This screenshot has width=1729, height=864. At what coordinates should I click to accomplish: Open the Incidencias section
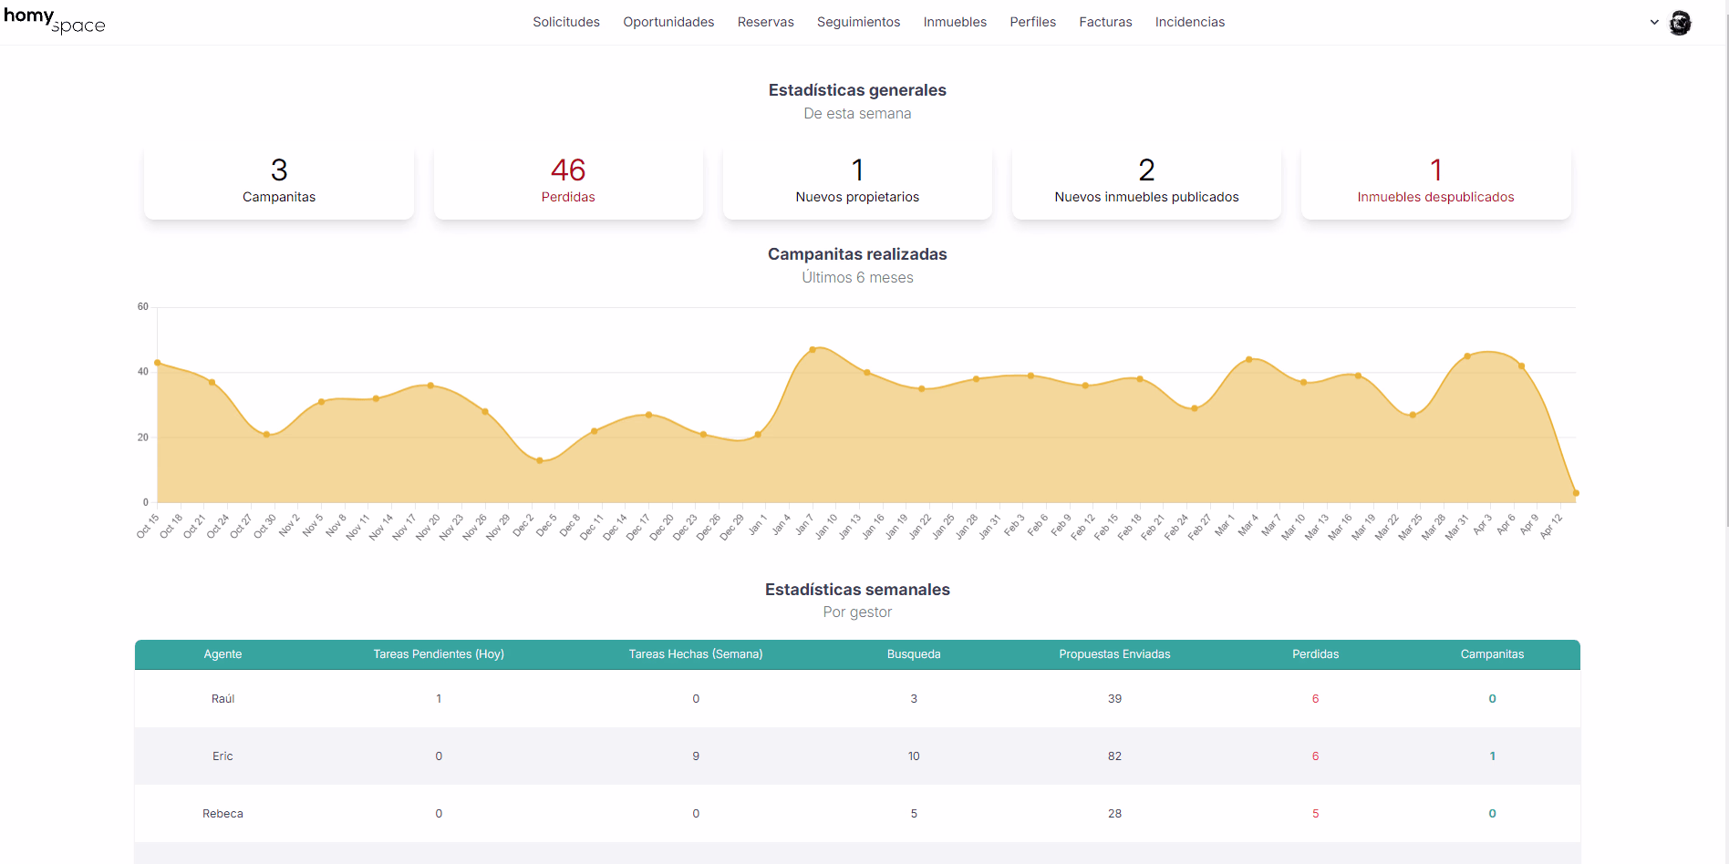[x=1190, y=22]
